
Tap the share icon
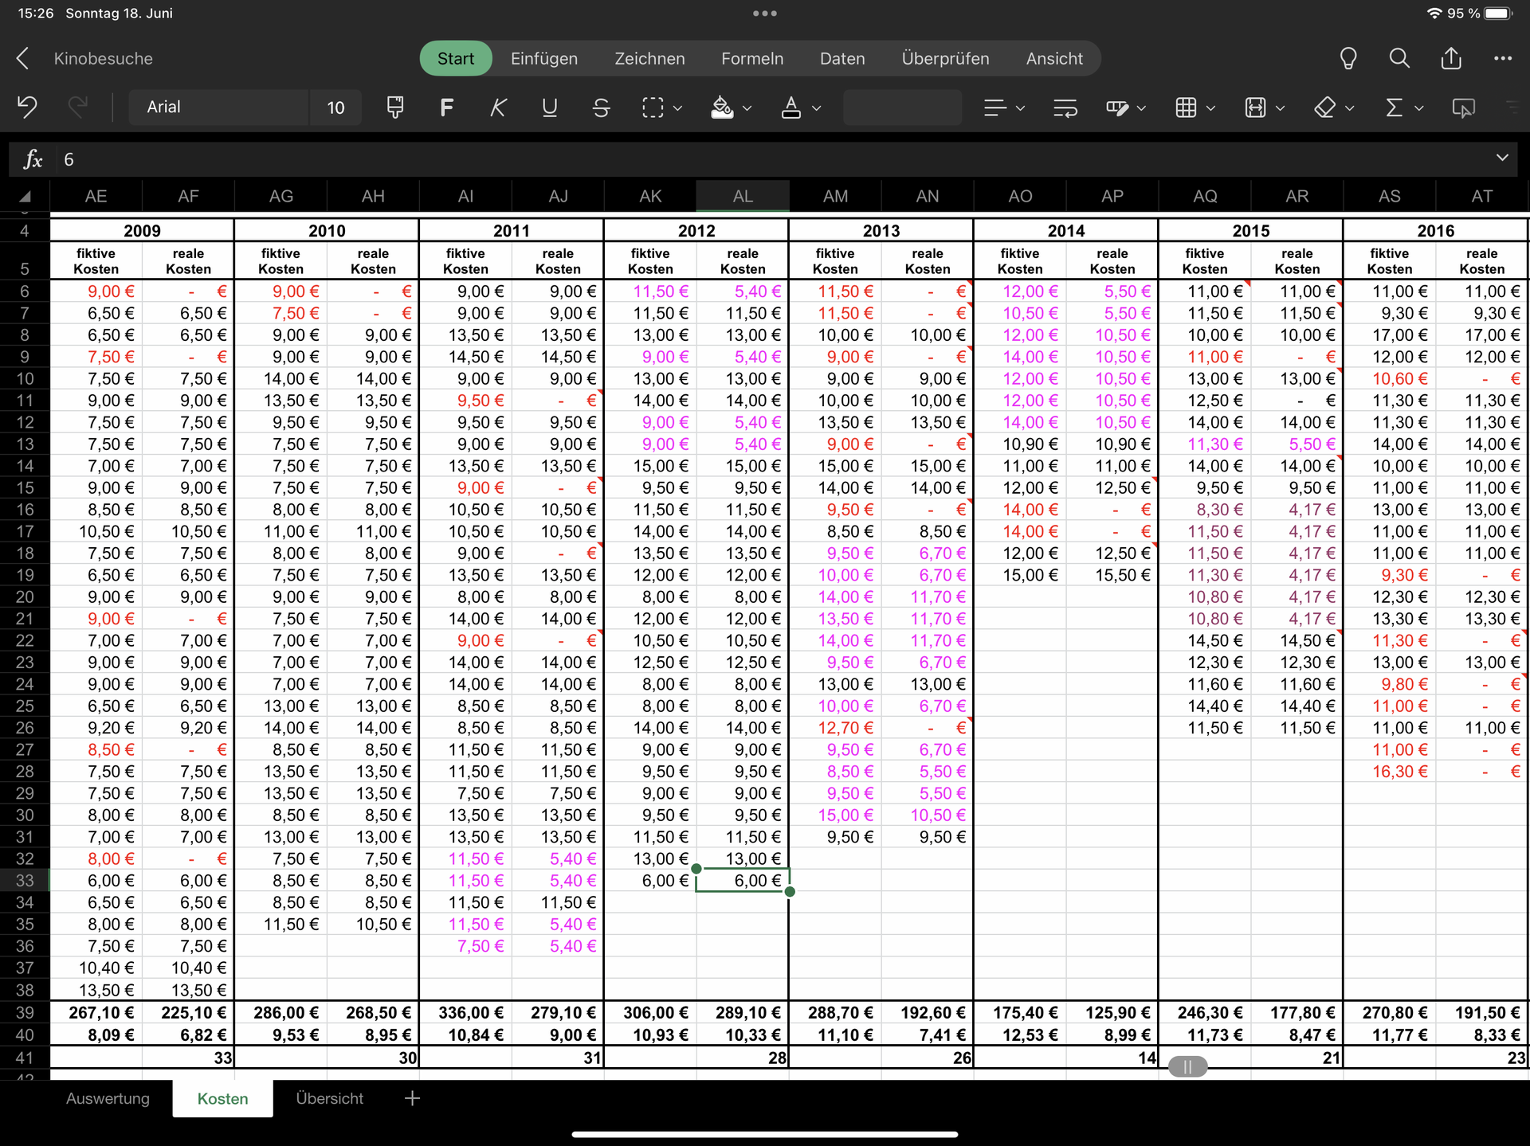click(x=1451, y=58)
